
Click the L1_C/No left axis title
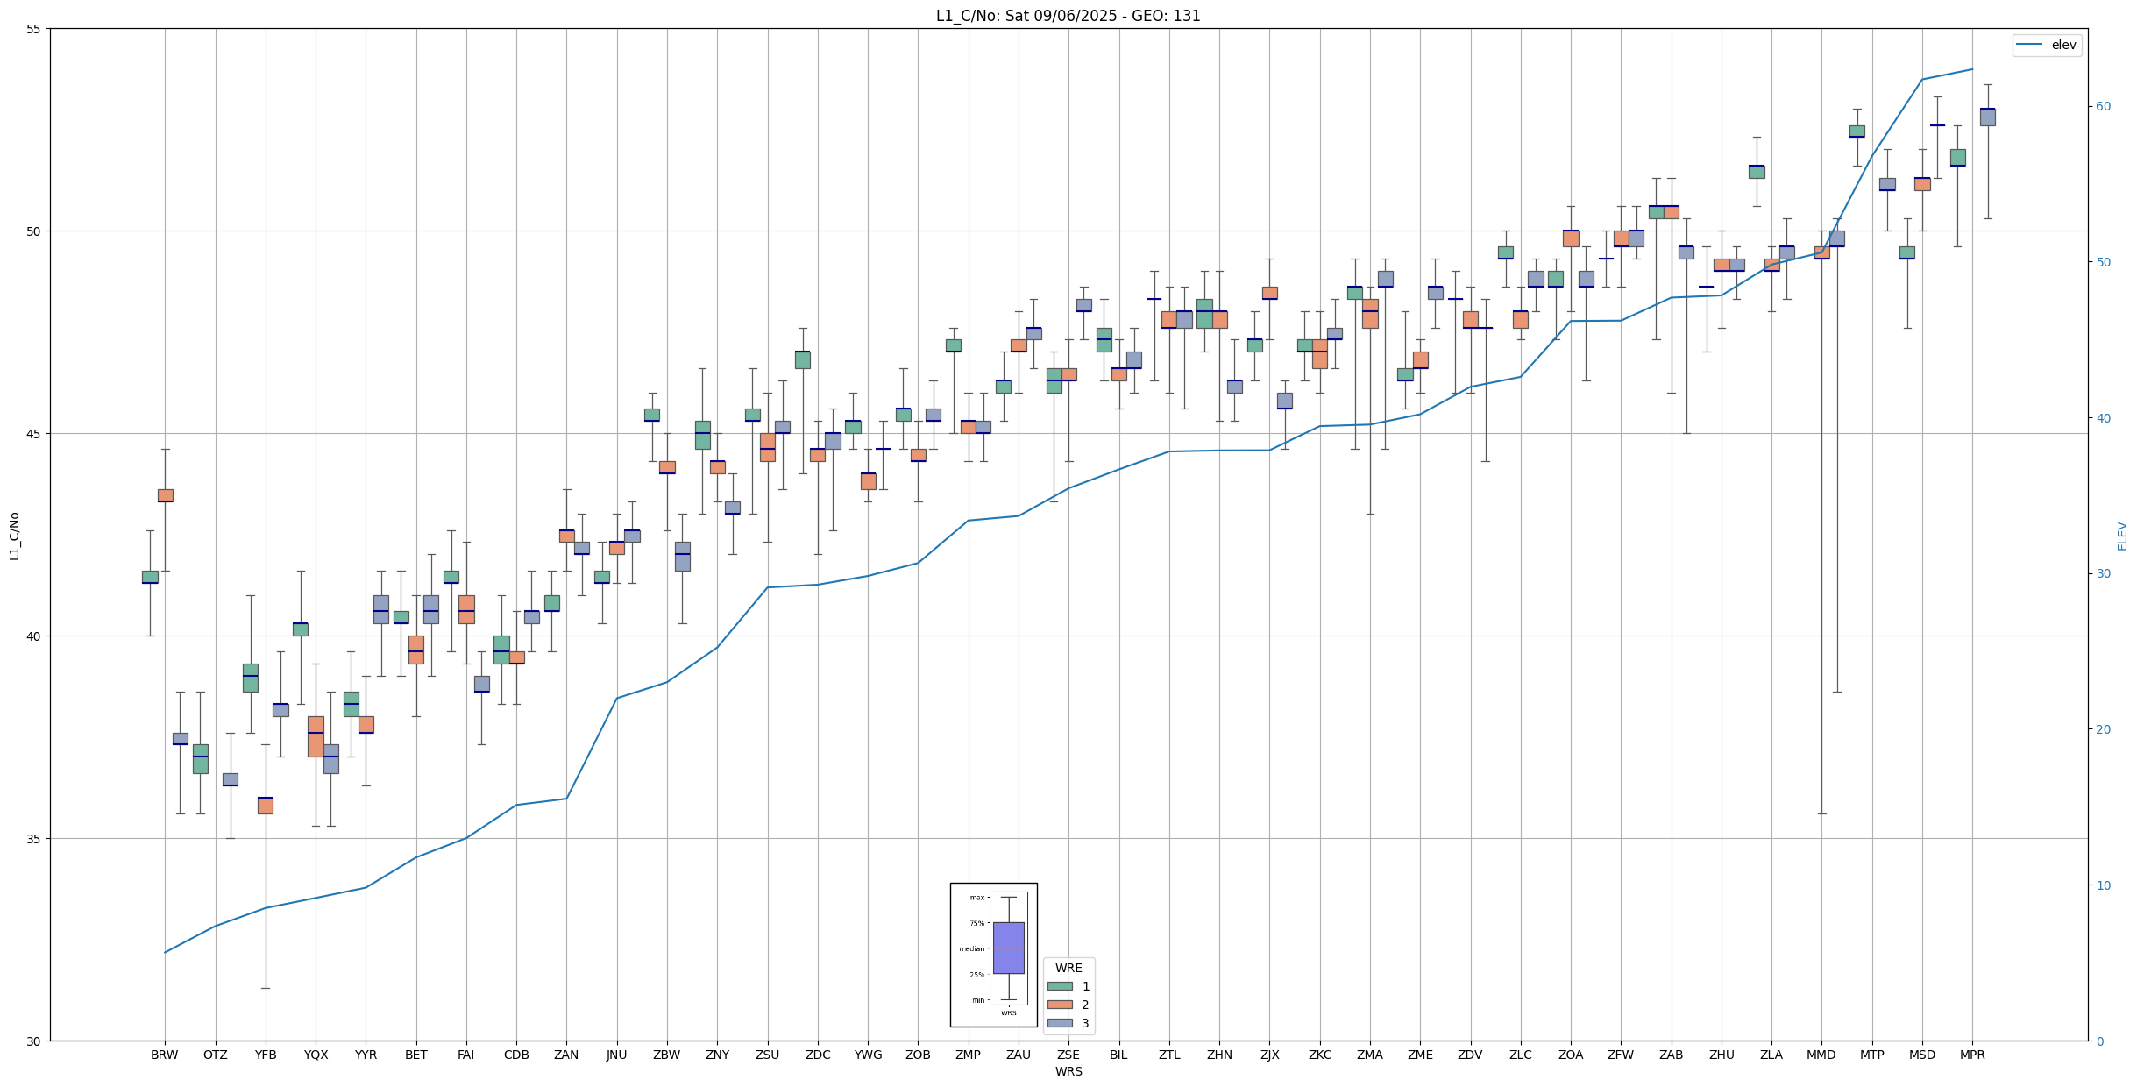[x=14, y=536]
